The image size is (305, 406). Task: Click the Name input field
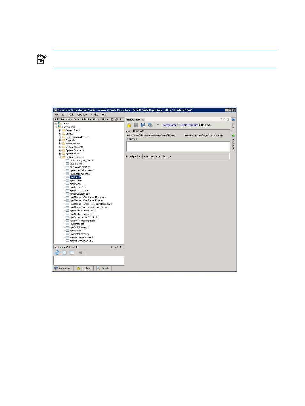(181, 131)
